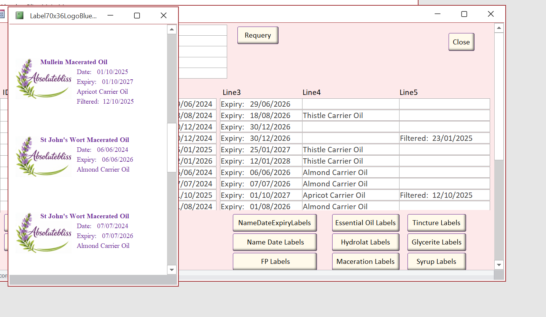Open Syrup Labels
This screenshot has width=546, height=317.
[436, 262]
